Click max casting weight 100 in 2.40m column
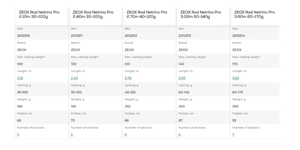 tap(73, 64)
